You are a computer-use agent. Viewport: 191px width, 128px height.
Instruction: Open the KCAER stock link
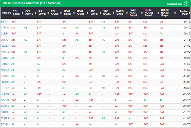[5, 46]
